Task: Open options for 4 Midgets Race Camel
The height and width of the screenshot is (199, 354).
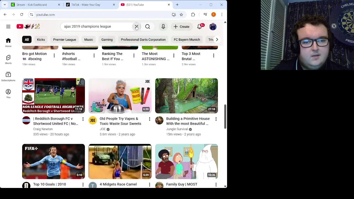Action: (150, 184)
